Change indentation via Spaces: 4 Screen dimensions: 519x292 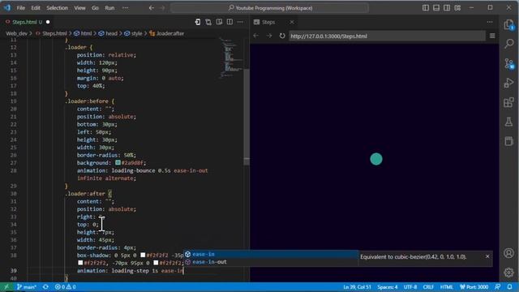[x=388, y=286]
